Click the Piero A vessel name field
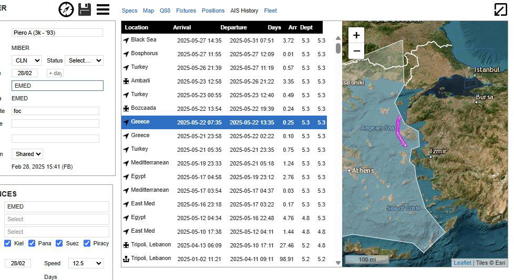The height and width of the screenshot is (280, 514). [x=57, y=33]
